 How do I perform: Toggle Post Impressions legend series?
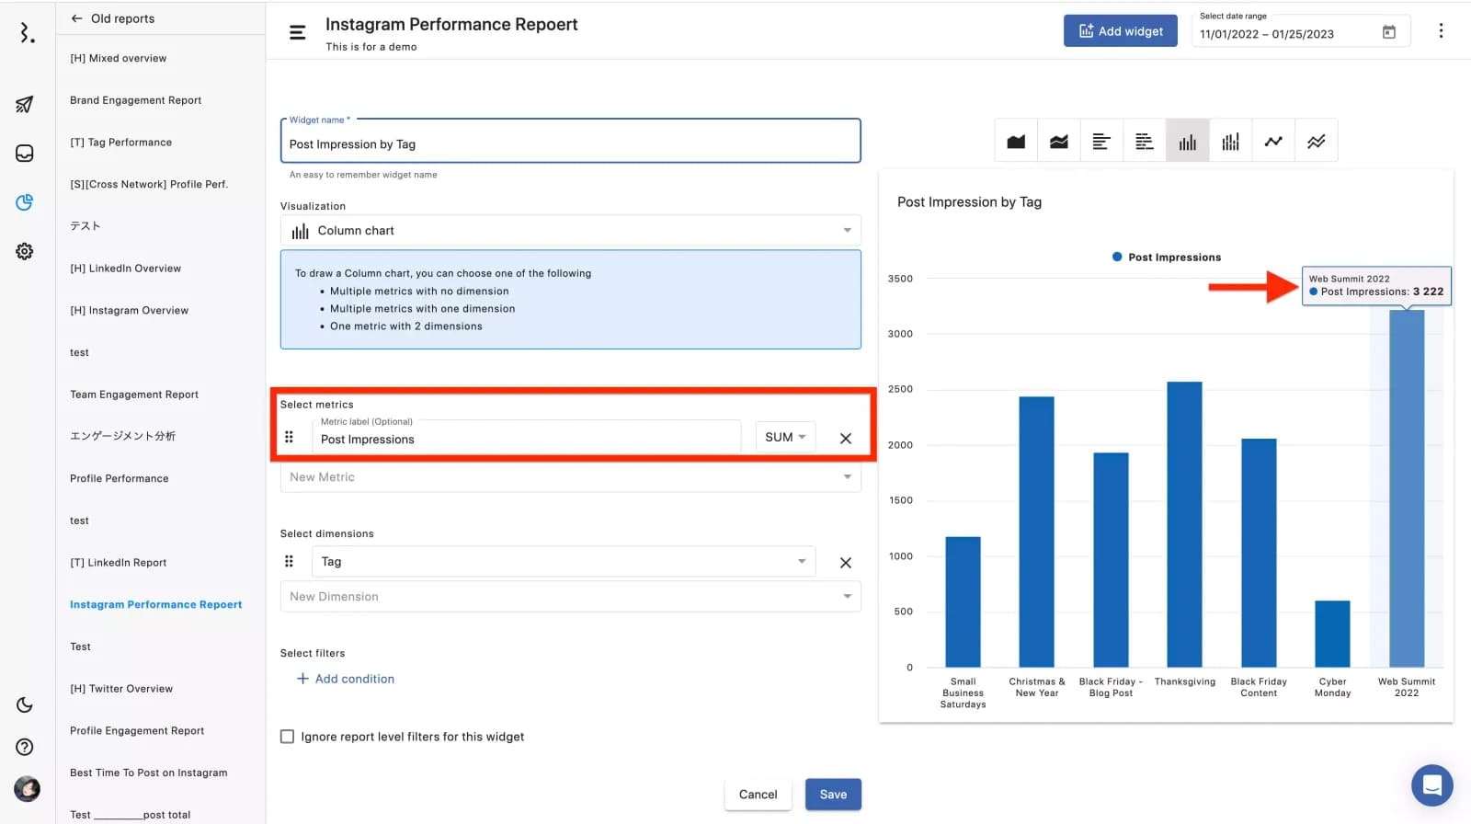1166,257
